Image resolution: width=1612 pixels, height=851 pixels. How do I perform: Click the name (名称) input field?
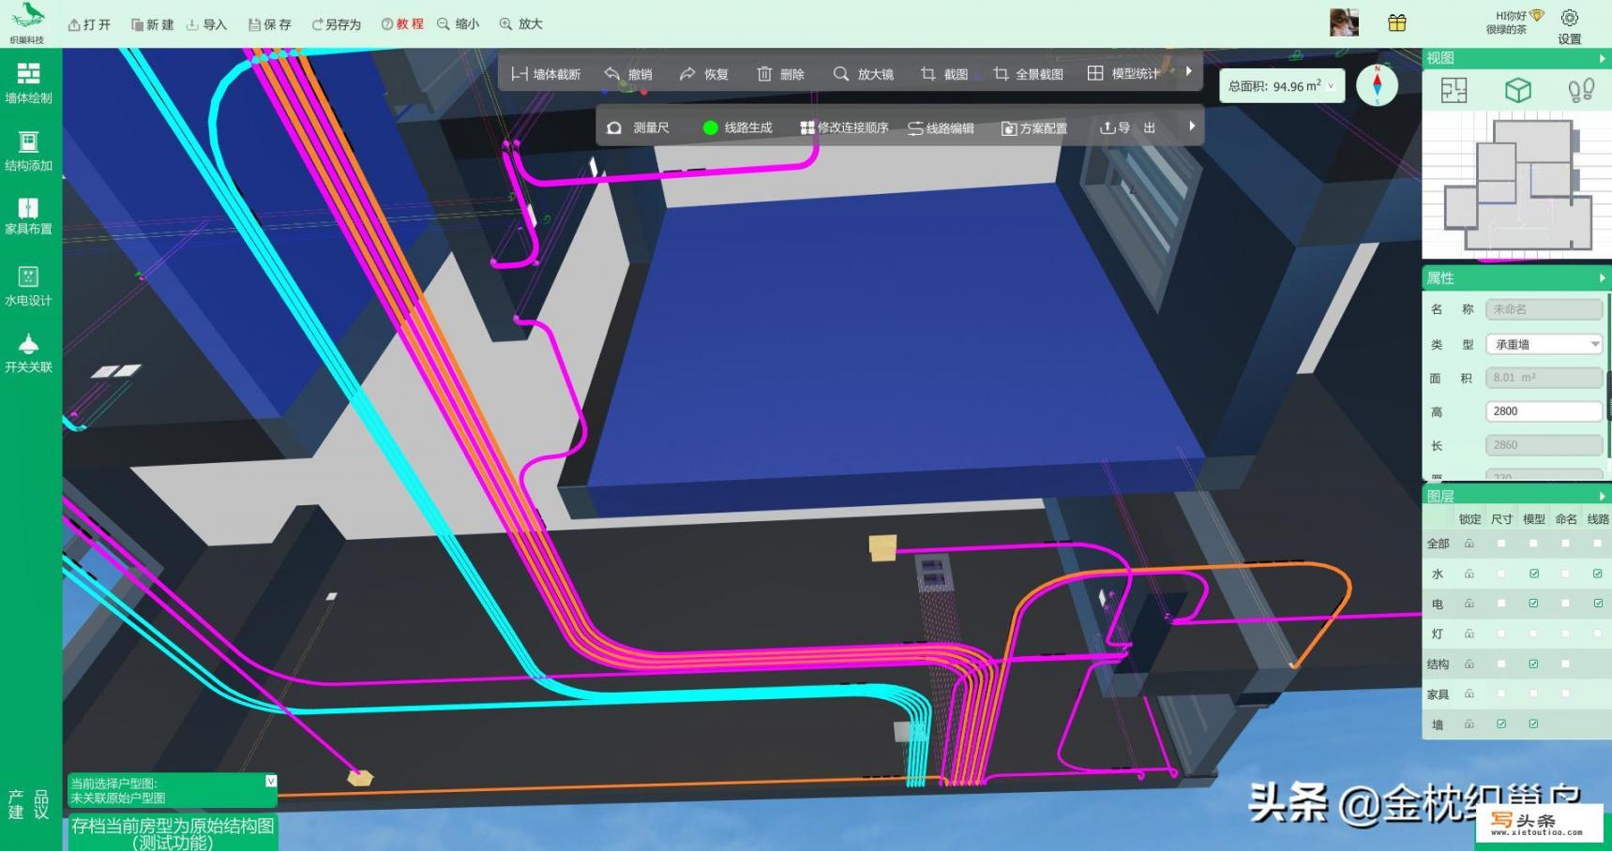point(1544,309)
